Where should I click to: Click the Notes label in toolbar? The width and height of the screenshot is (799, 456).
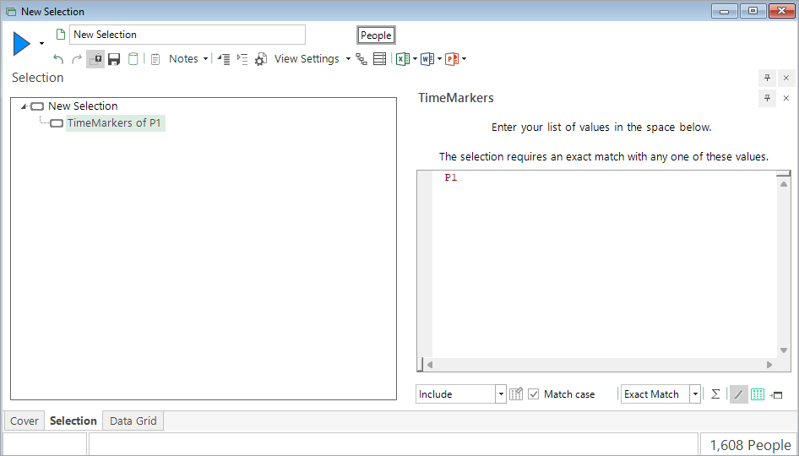[183, 59]
